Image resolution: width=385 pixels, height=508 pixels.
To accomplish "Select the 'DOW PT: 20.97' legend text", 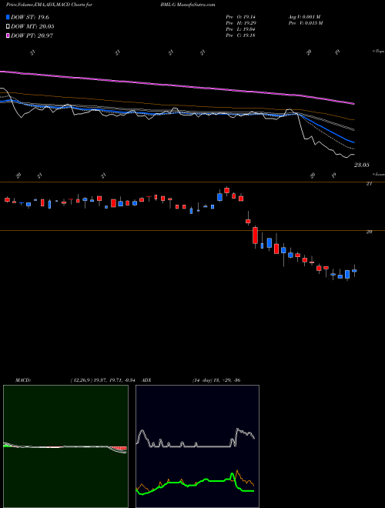I will pyautogui.click(x=32, y=35).
